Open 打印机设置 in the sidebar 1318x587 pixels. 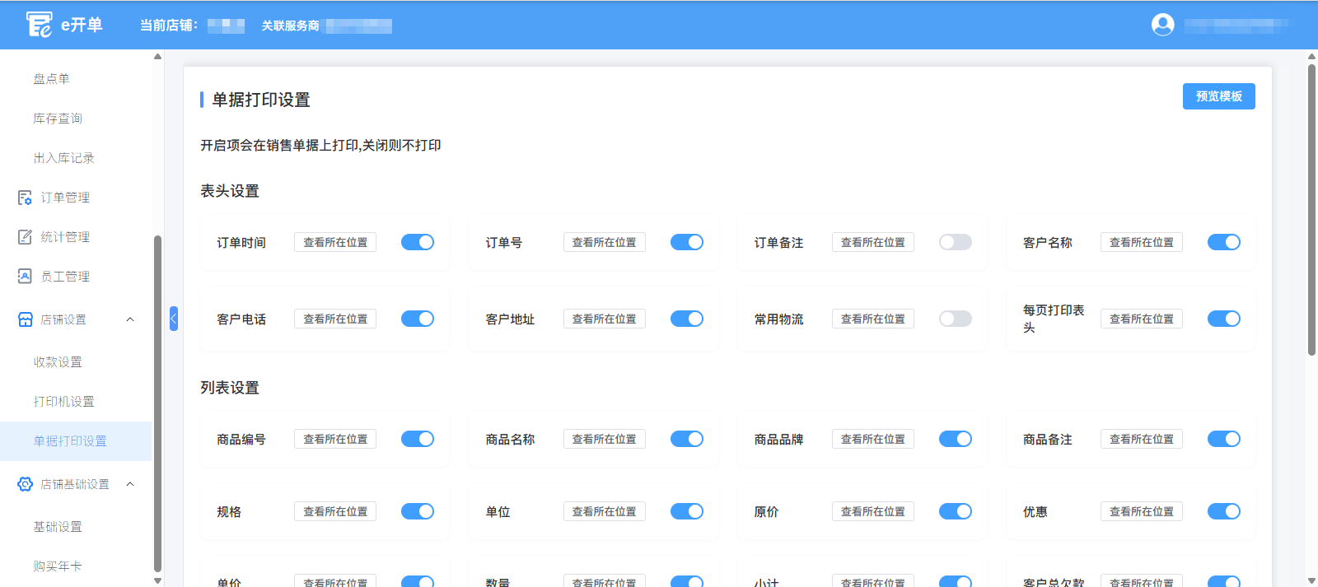[x=64, y=402]
